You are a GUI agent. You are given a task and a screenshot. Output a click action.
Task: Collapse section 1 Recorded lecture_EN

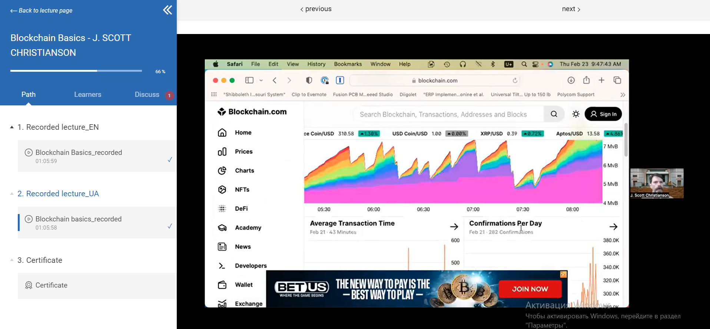click(12, 127)
